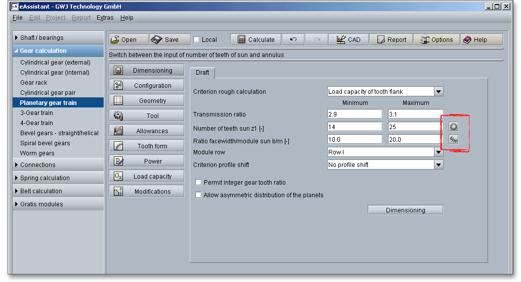Enable the Local checkbox
Screen dimensions: 521x282
(197, 40)
